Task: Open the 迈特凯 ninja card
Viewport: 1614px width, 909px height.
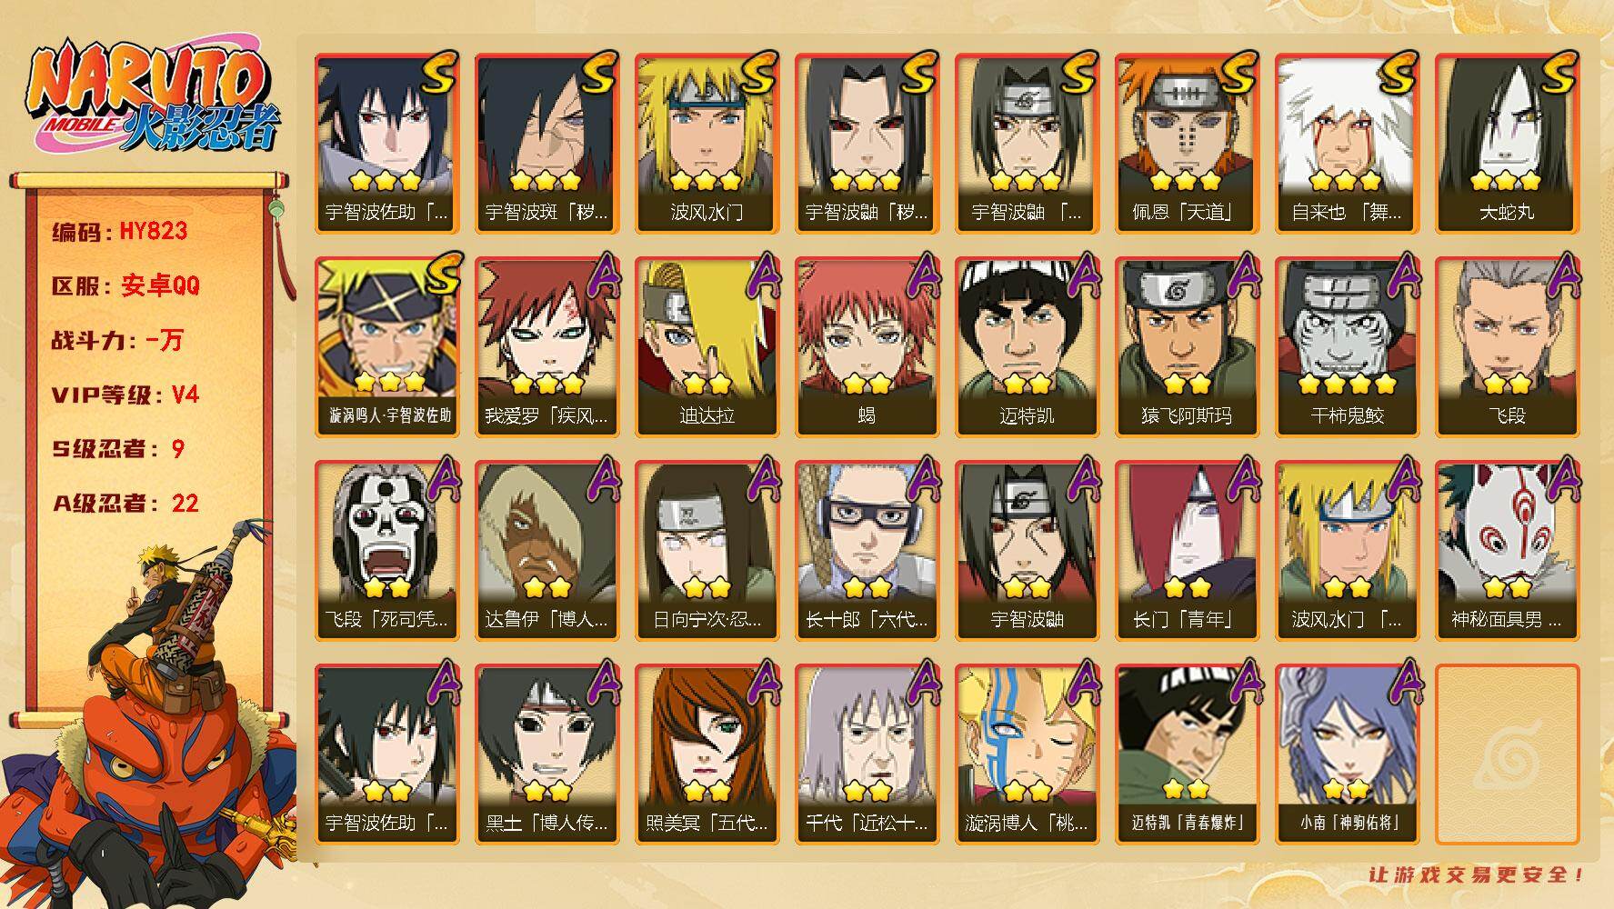Action: (x=1027, y=347)
